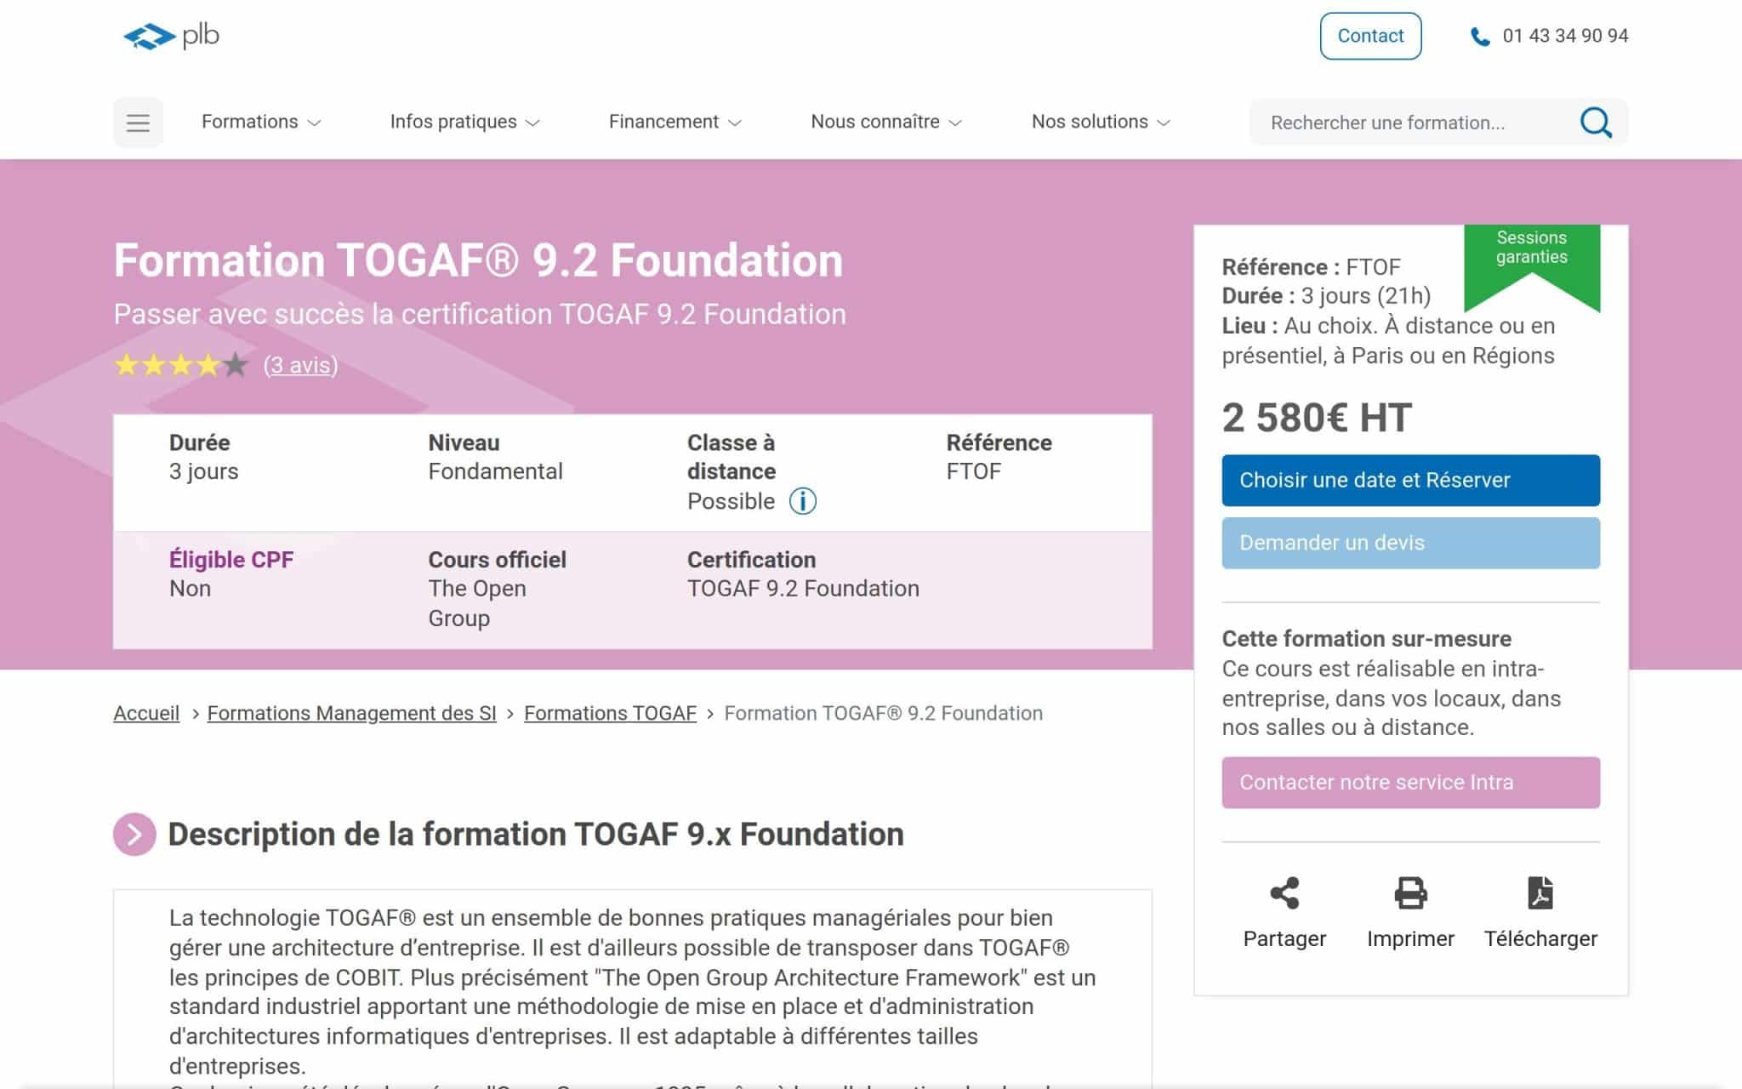Click the current breadcrumb Formation TOGAF® 9.2 Foundation
Screen dimensions: 1742x1089
883,713
